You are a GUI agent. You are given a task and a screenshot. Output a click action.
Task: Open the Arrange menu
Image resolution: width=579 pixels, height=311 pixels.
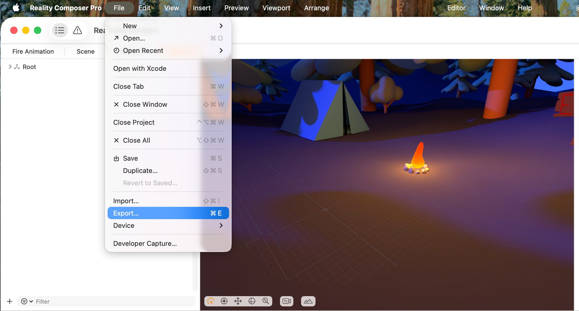pos(317,8)
